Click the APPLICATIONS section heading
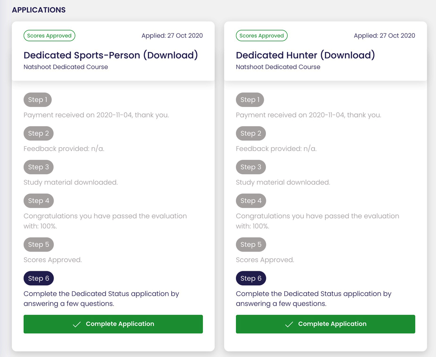 (x=38, y=10)
